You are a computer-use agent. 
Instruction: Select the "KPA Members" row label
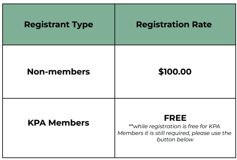point(58,123)
